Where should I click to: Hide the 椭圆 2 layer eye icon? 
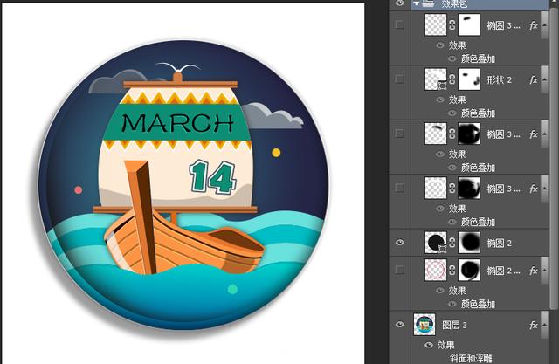pyautogui.click(x=400, y=242)
